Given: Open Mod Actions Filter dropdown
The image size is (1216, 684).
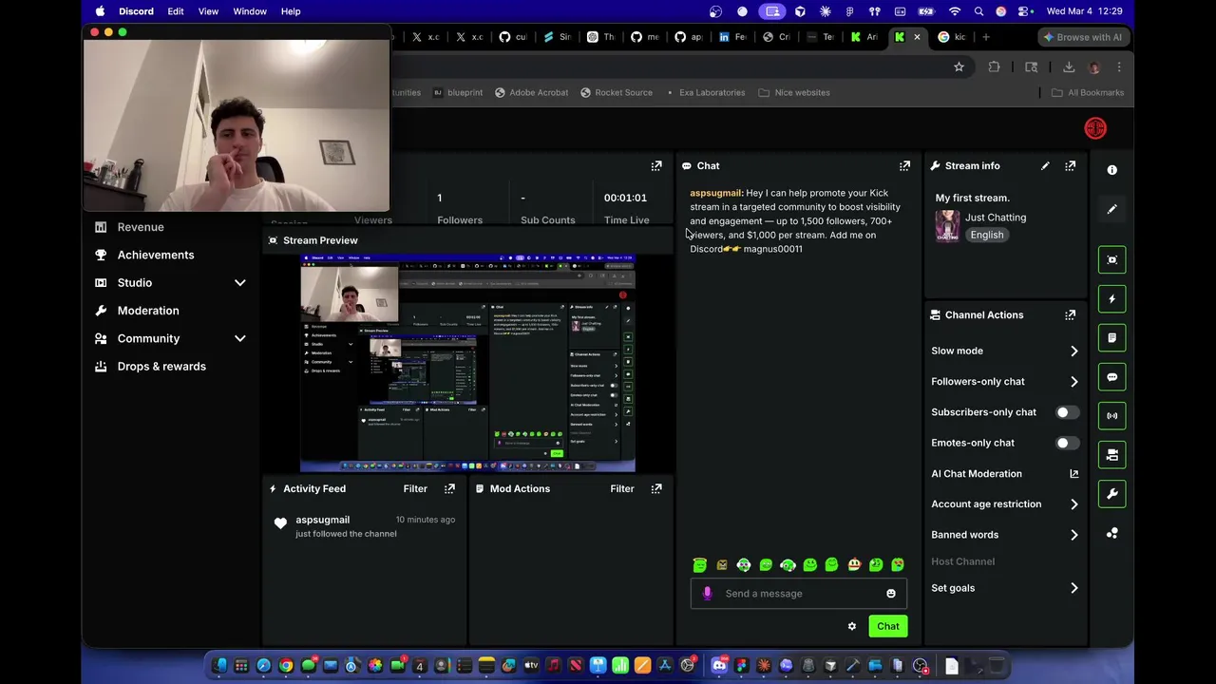Looking at the screenshot, I should 622,488.
